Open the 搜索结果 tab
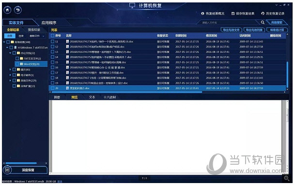This screenshot has width=296, height=185. pos(34,30)
